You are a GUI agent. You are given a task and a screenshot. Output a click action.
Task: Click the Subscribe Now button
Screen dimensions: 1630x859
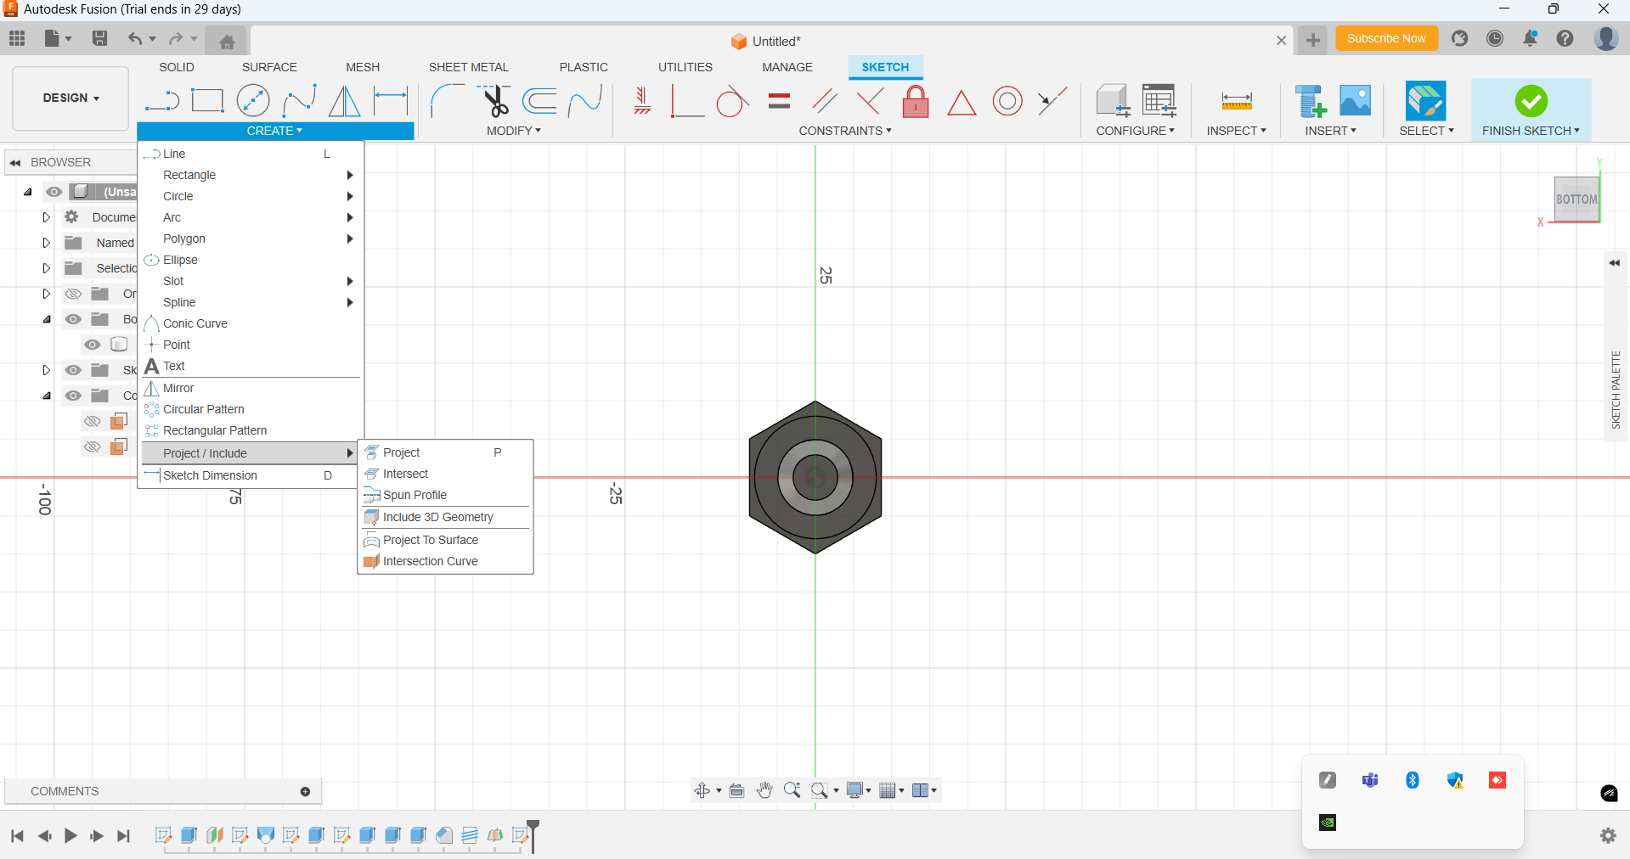1386,38
